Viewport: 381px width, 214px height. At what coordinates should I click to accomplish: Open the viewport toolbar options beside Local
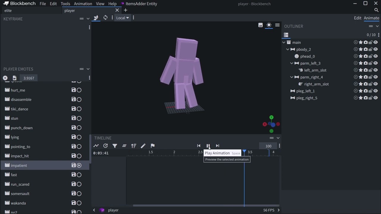coord(133,18)
